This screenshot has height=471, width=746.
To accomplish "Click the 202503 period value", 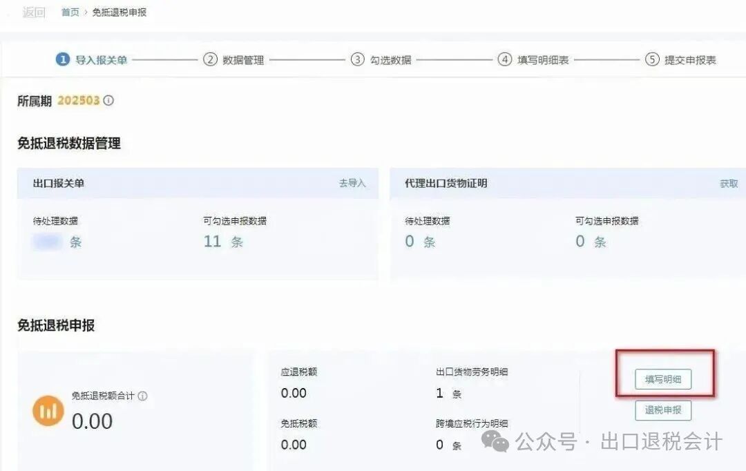I will click(79, 101).
